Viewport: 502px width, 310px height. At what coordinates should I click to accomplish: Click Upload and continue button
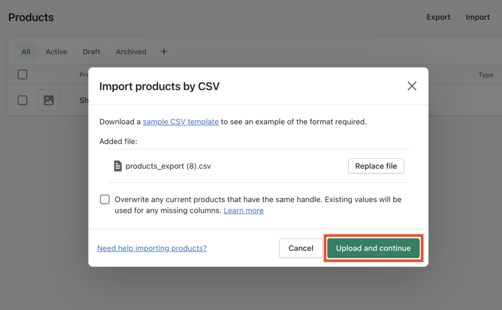click(x=373, y=248)
